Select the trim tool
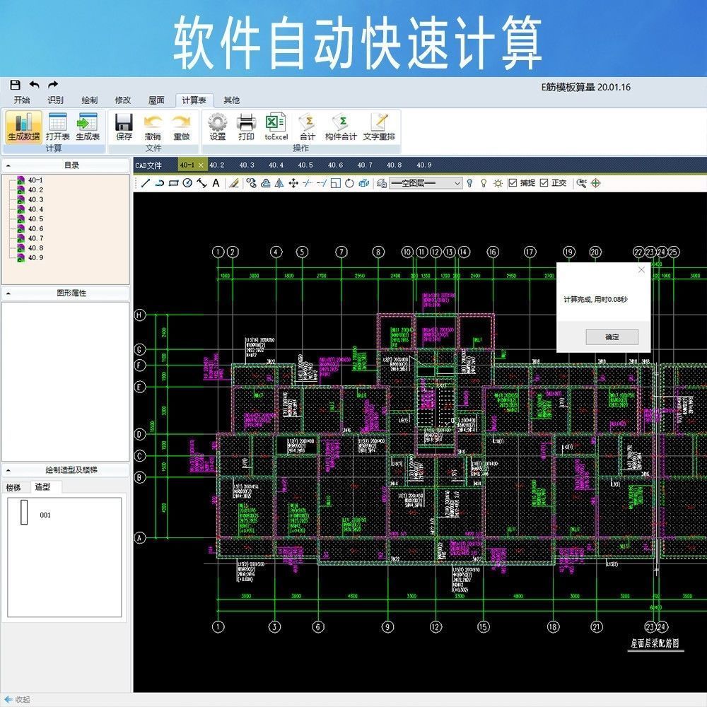The image size is (707, 707). 308,183
